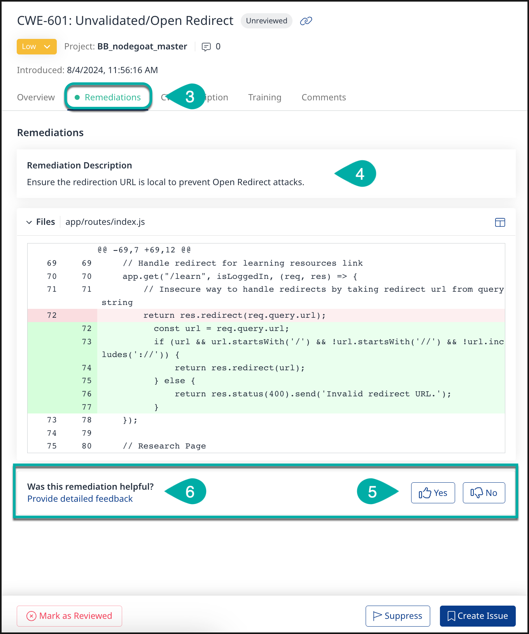Open the Low severity dropdown
Image resolution: width=529 pixels, height=634 pixels.
point(37,47)
